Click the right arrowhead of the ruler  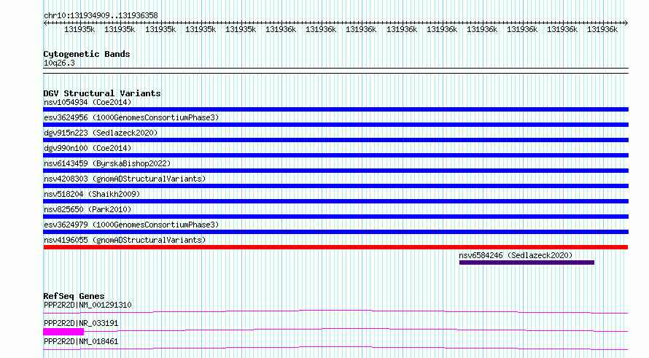click(626, 23)
